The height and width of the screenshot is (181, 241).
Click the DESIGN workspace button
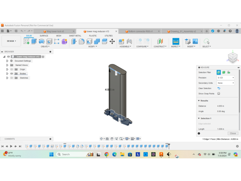[11, 41]
